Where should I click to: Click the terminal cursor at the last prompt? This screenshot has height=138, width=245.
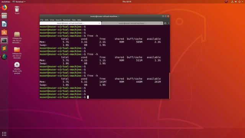pos(88,97)
